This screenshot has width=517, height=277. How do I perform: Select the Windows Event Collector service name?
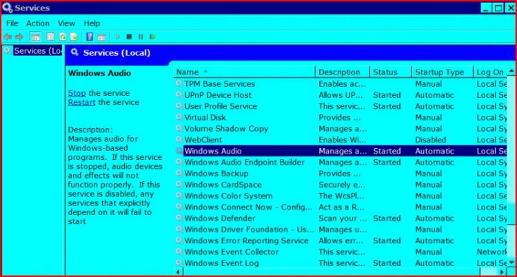[x=232, y=252]
